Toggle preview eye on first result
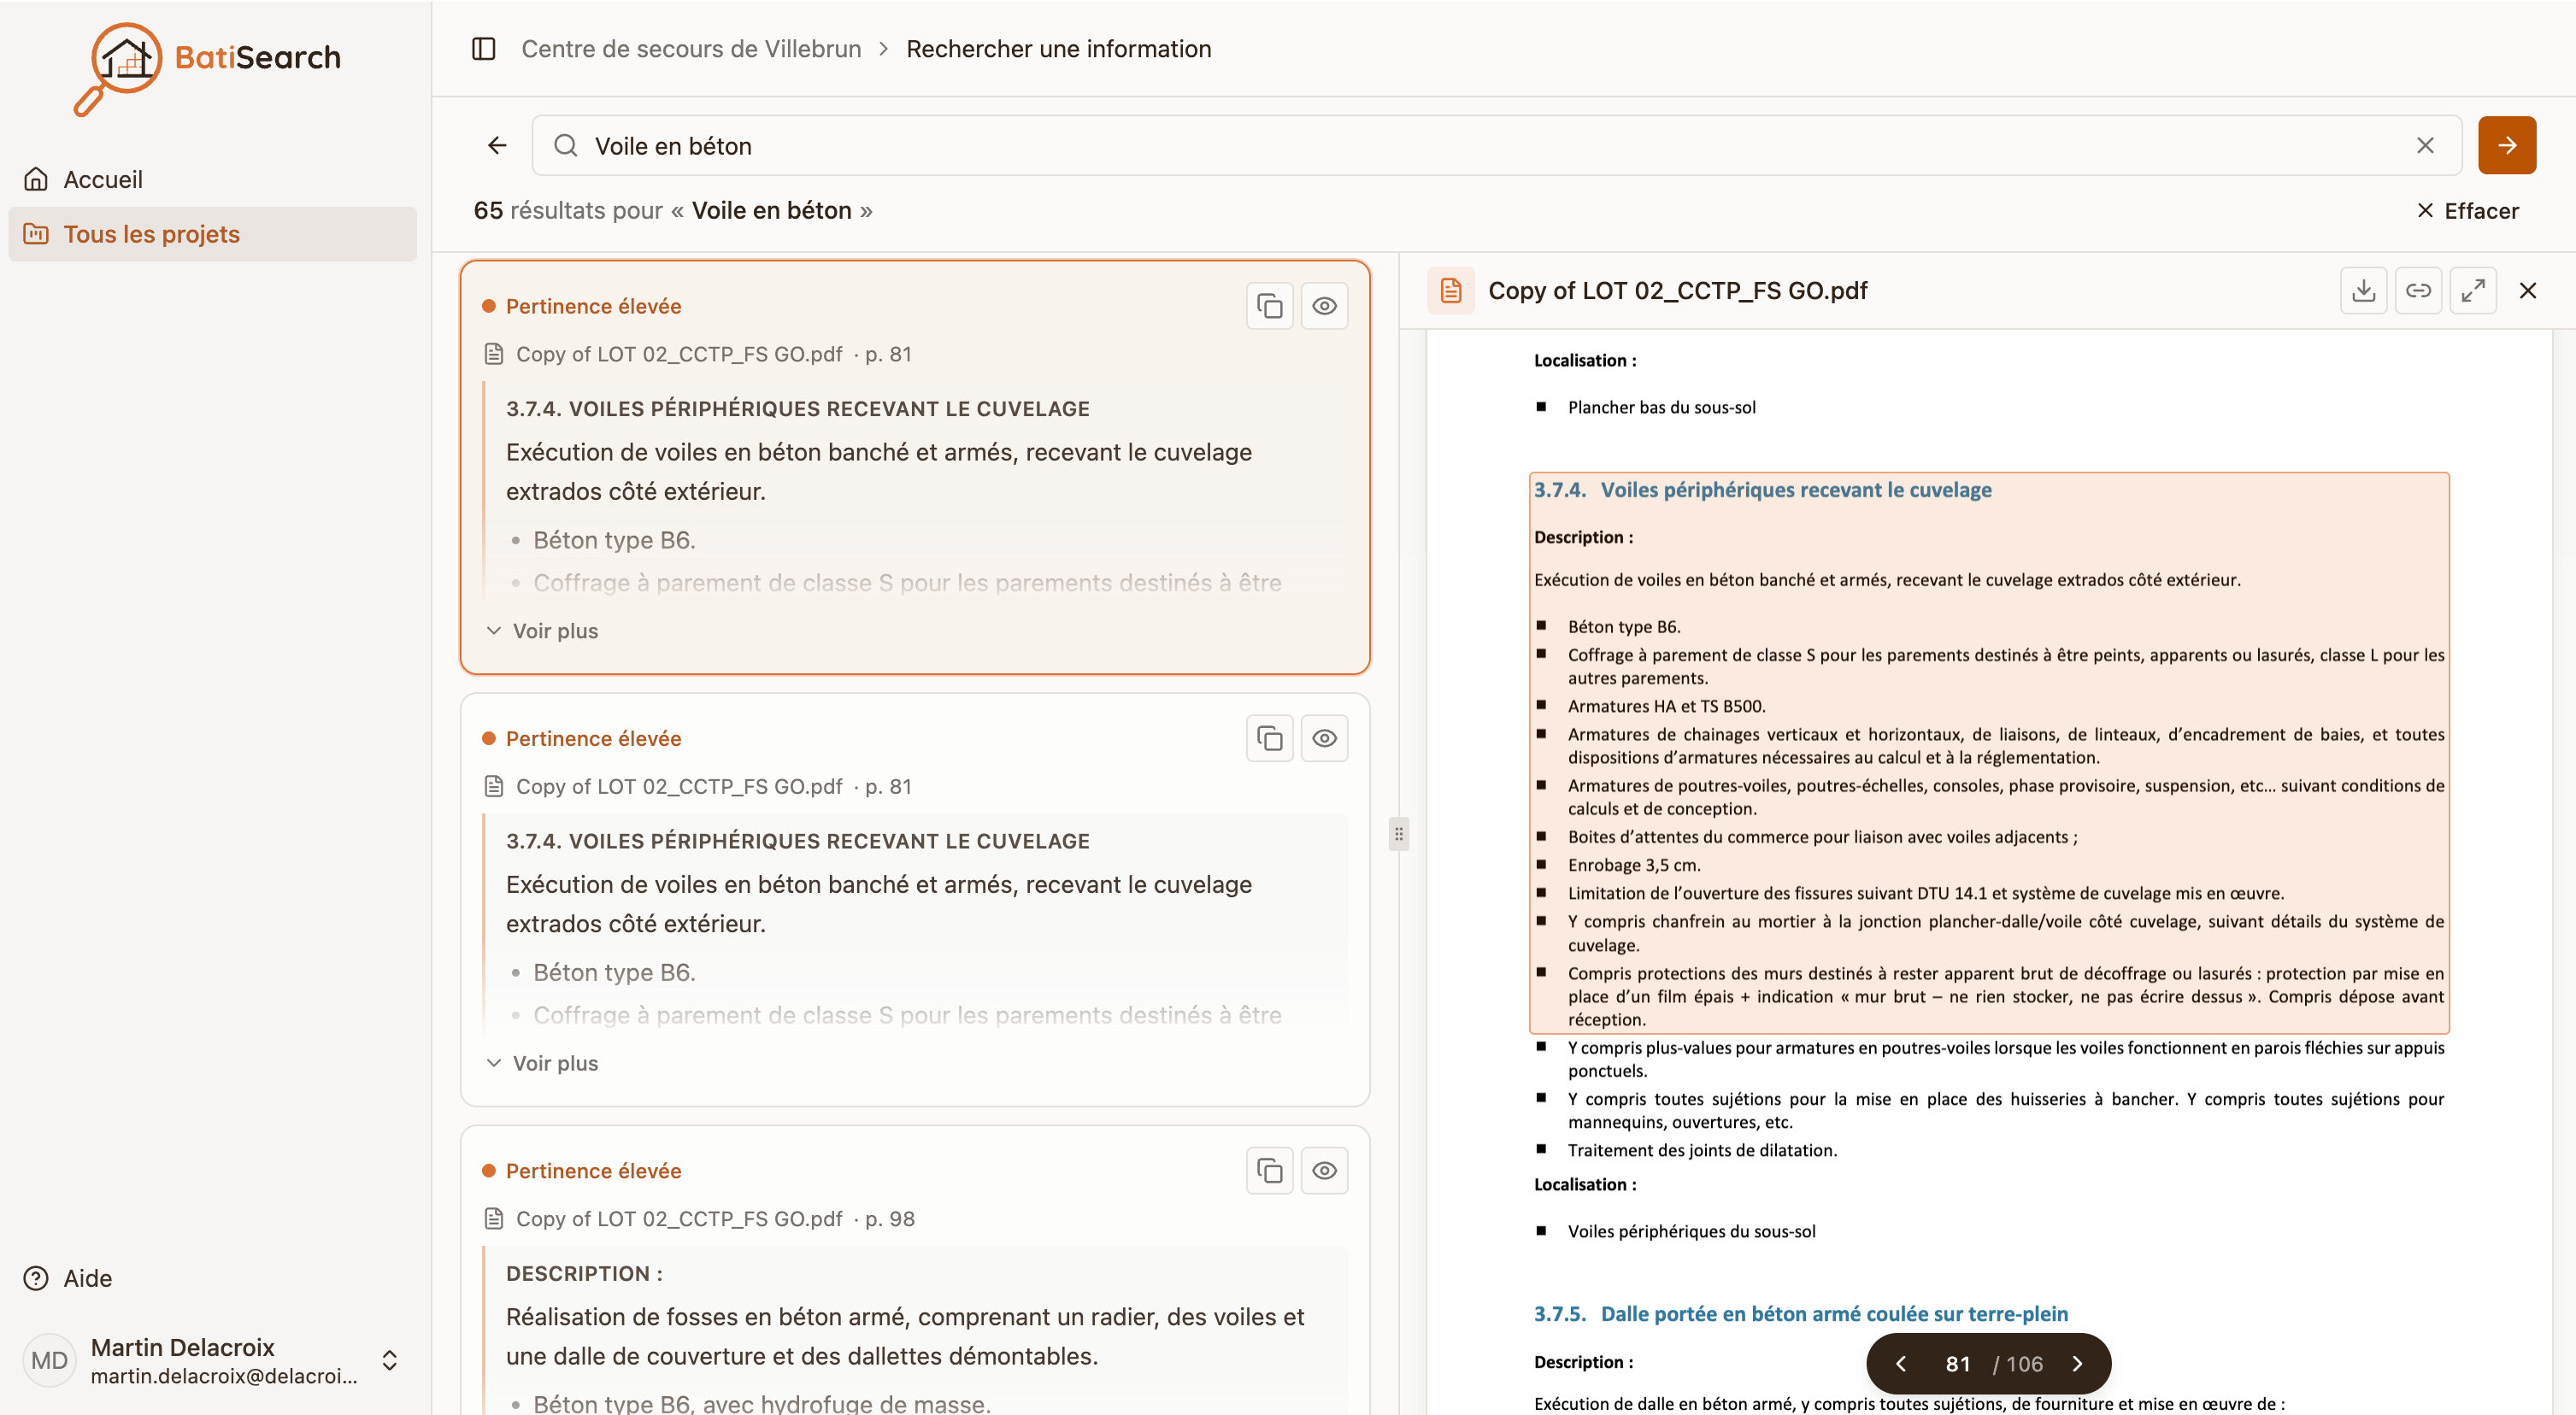The height and width of the screenshot is (1415, 2576). coord(1324,306)
